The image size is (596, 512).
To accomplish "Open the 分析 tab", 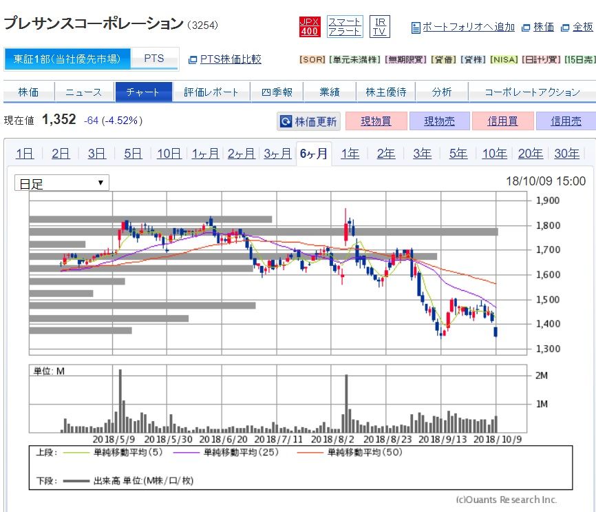I will point(442,92).
